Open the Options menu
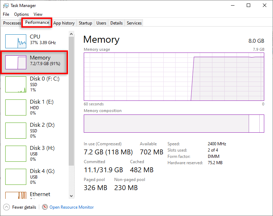 [21, 14]
